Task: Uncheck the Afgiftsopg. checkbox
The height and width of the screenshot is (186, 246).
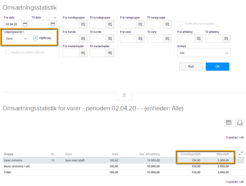Action: tap(35, 38)
